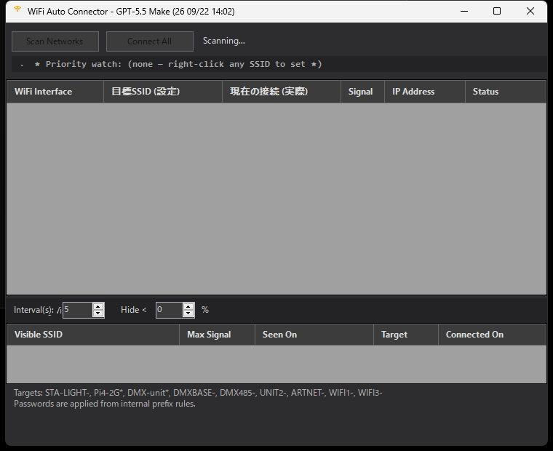
Task: Minimize the WiFi Auto Connector window
Action: (464, 12)
